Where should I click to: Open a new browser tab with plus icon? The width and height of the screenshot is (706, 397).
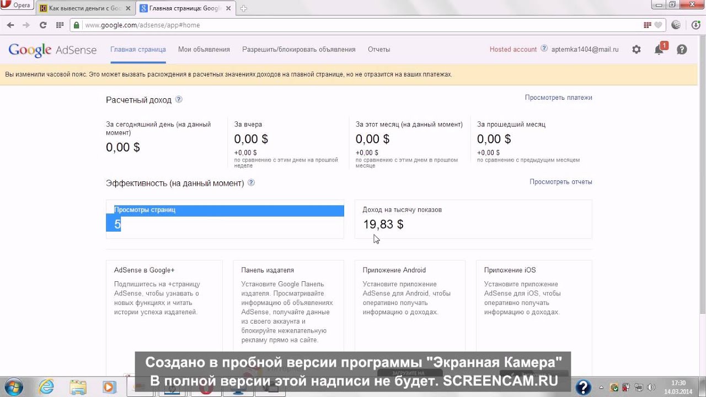point(244,8)
